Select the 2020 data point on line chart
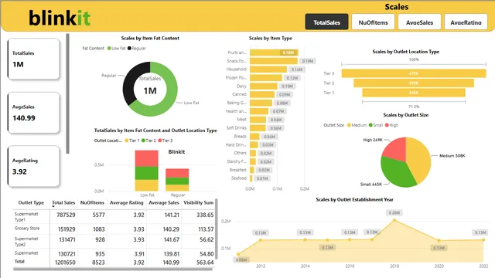This screenshot has width=495, height=278. [439, 240]
